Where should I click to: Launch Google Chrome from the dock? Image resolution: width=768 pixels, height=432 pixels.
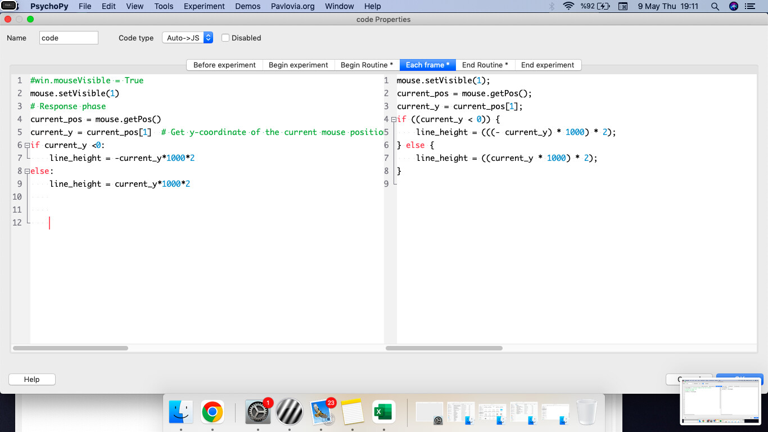coord(213,413)
